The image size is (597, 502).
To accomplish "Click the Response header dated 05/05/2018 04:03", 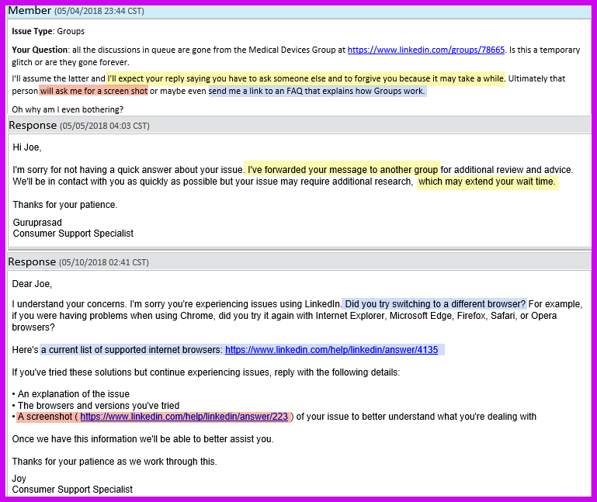I will (299, 125).
